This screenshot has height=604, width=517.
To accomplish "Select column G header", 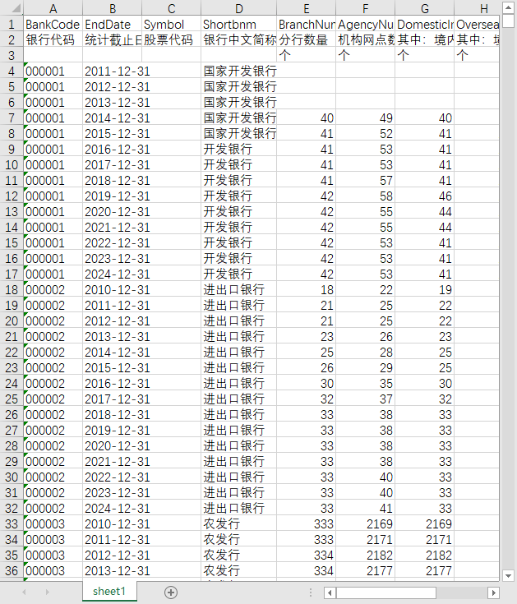I will pyautogui.click(x=425, y=8).
